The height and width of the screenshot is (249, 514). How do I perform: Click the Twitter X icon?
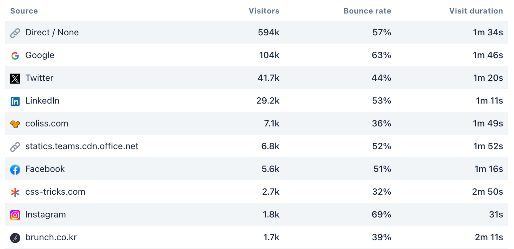[x=15, y=78]
